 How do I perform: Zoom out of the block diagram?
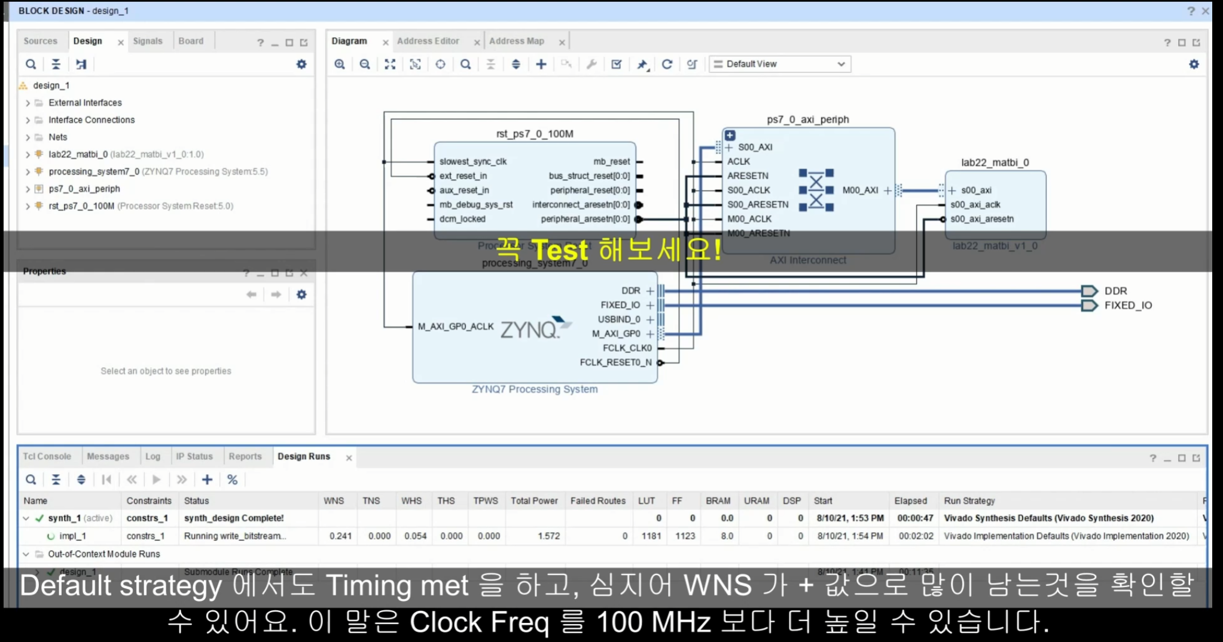pos(365,64)
